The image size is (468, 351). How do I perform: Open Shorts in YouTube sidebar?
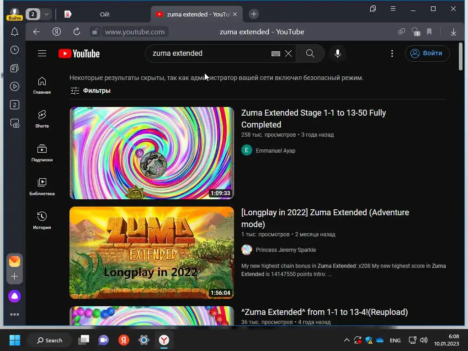coord(42,119)
